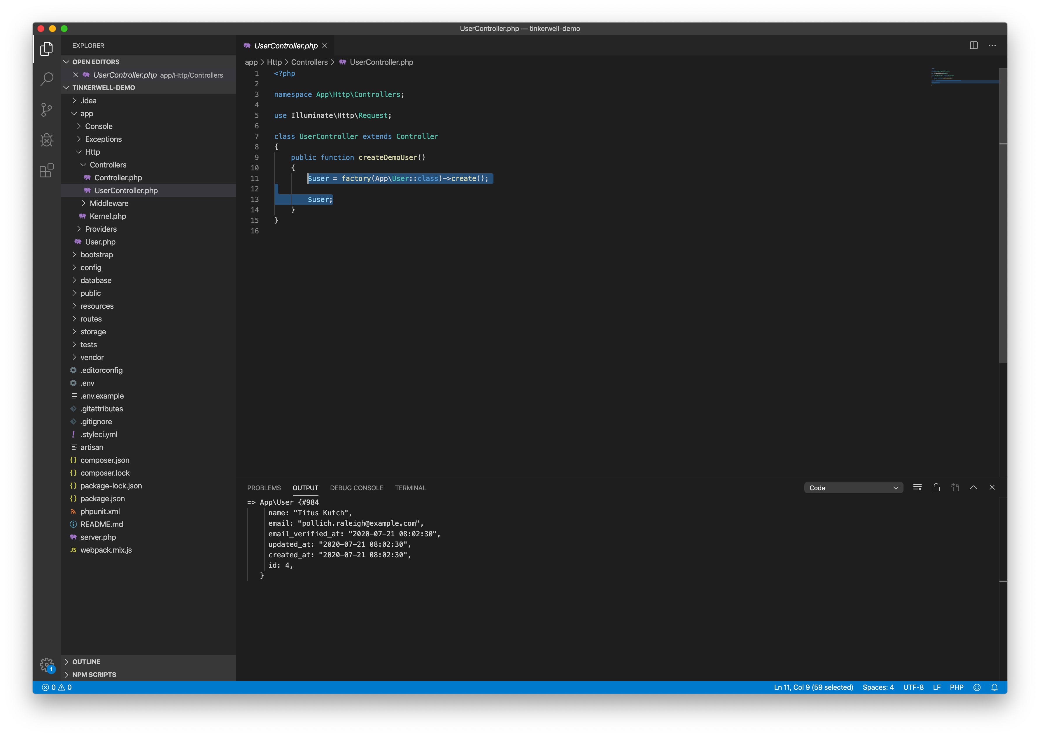Split the editor to the right
This screenshot has height=737, width=1040.
point(973,46)
